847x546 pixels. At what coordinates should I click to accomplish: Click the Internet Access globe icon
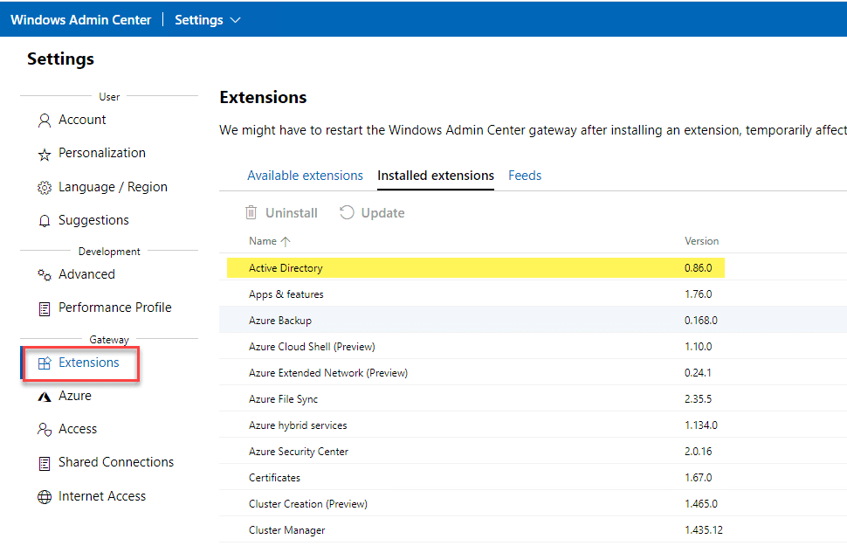(45, 497)
